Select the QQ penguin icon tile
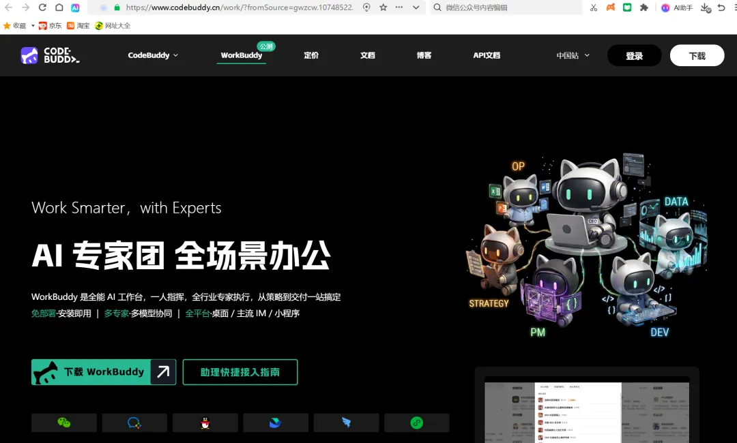737x443 pixels. (205, 423)
